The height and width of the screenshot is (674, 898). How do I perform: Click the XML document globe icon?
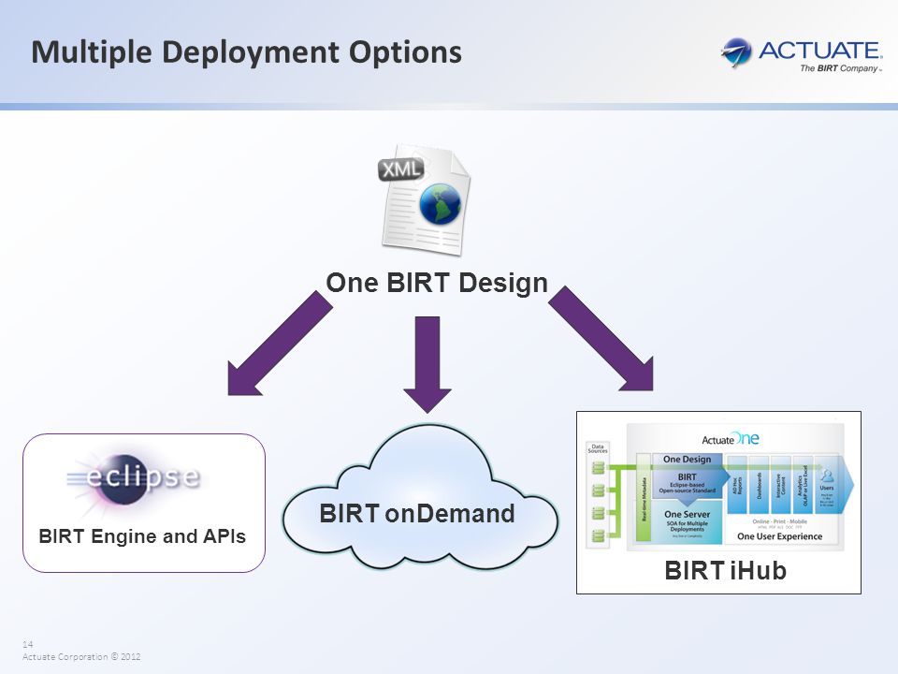(x=426, y=198)
